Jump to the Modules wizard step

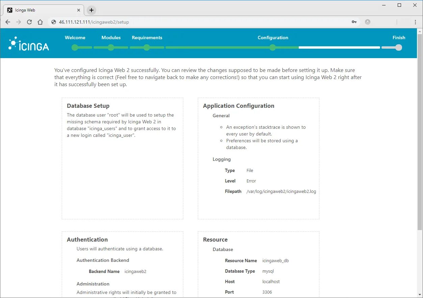(111, 38)
